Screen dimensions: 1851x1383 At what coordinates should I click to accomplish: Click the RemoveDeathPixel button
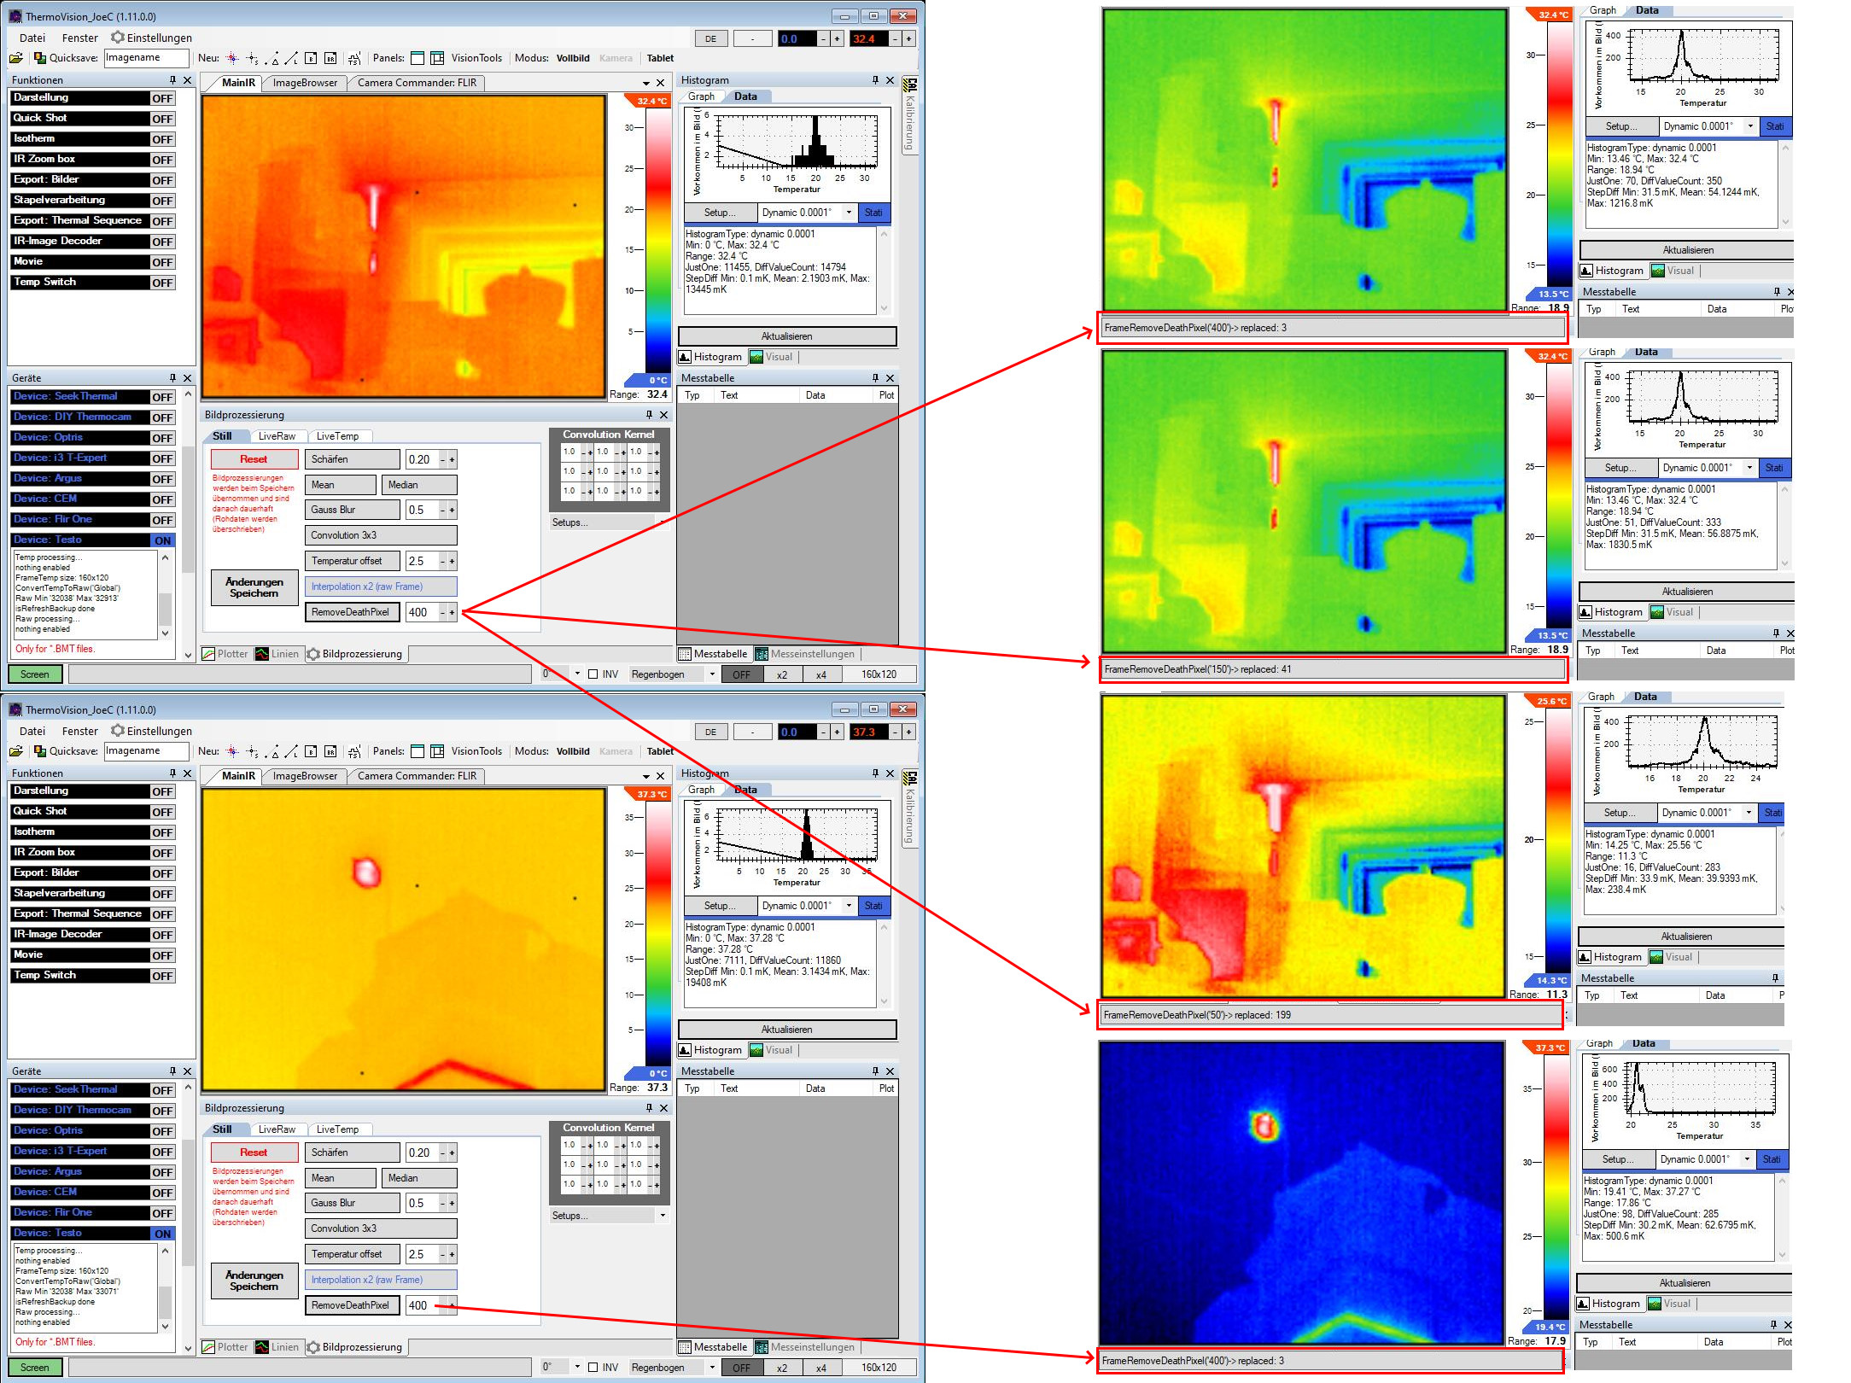click(351, 612)
